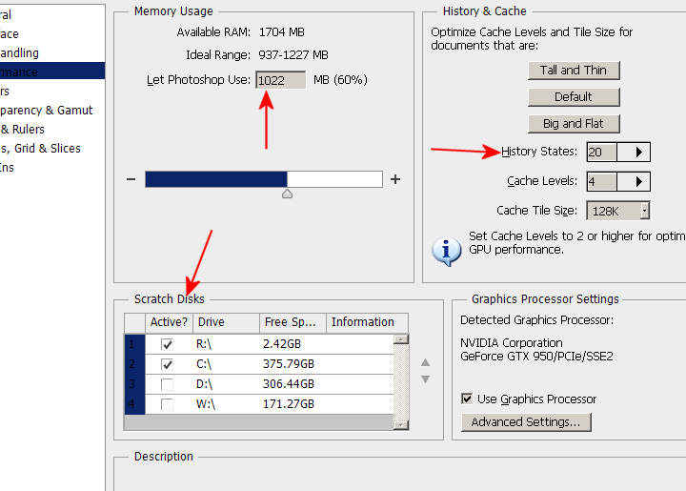The image size is (686, 491).
Task: Open Advanced Settings for graphics processor
Action: point(526,422)
